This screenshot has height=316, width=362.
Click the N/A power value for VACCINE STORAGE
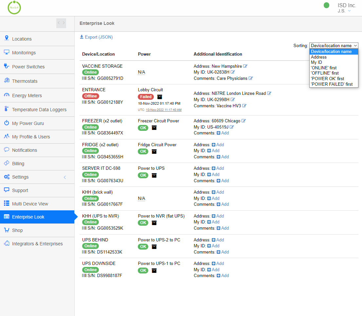point(141,72)
